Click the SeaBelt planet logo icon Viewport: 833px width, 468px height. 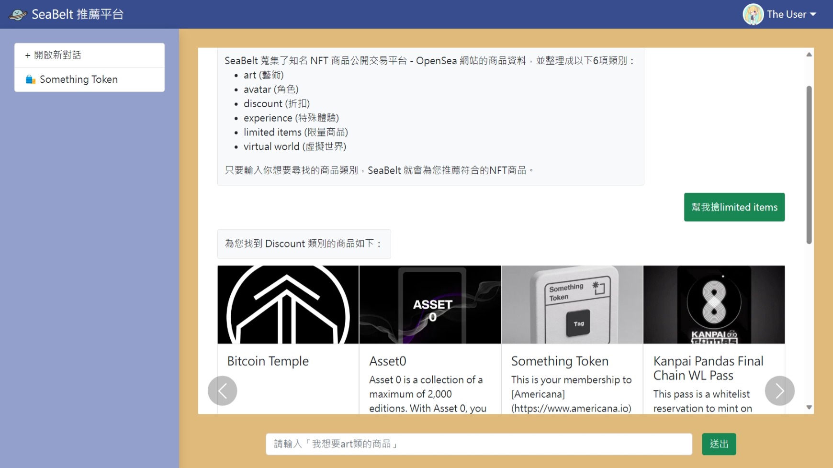[x=18, y=14]
